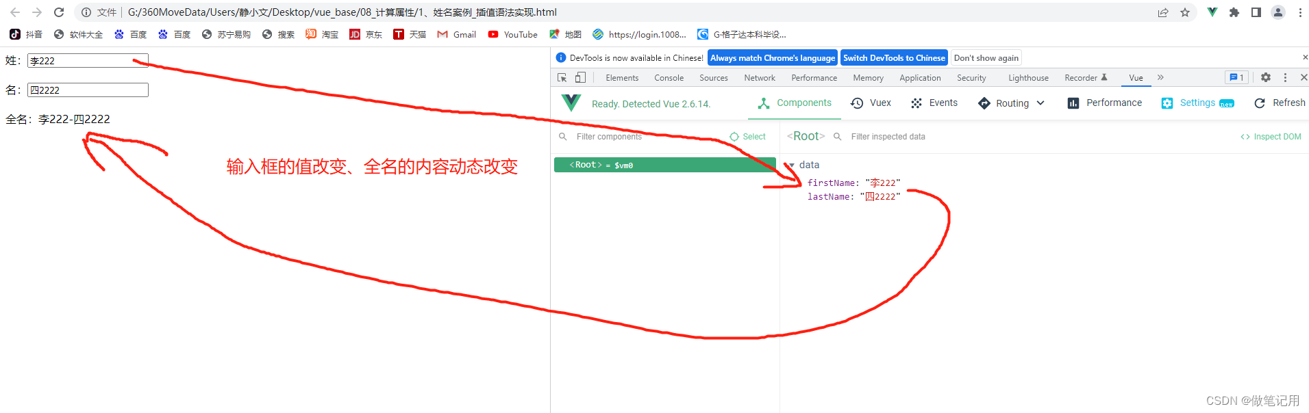Switch to the Memory tab
The width and height of the screenshot is (1309, 413).
868,78
